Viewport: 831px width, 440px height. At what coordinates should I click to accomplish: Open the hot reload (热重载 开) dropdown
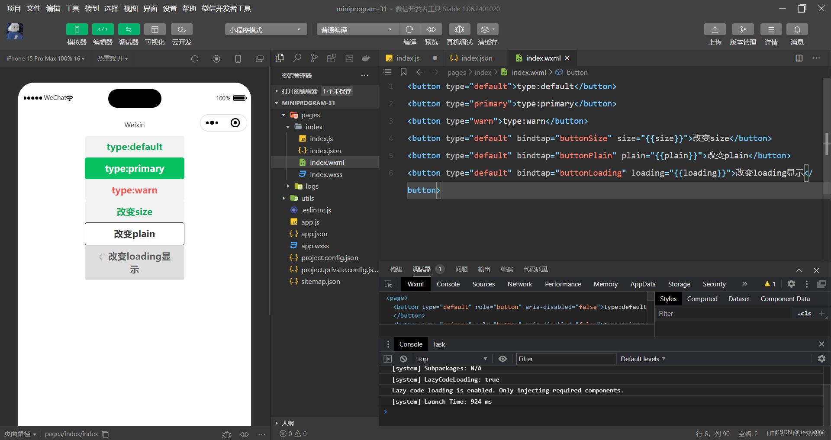coord(113,58)
